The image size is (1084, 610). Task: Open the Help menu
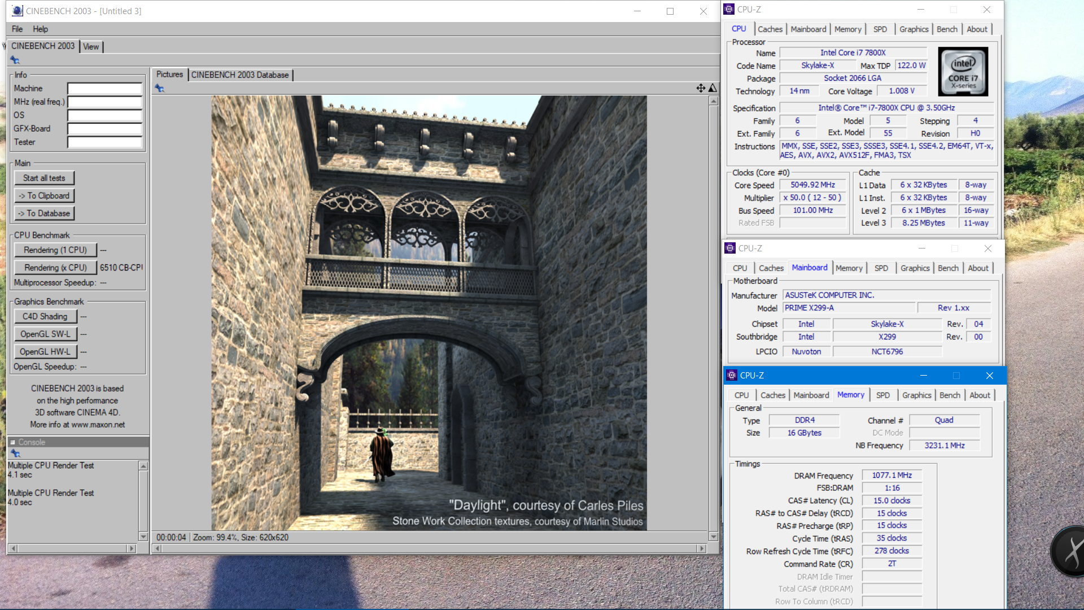(40, 29)
